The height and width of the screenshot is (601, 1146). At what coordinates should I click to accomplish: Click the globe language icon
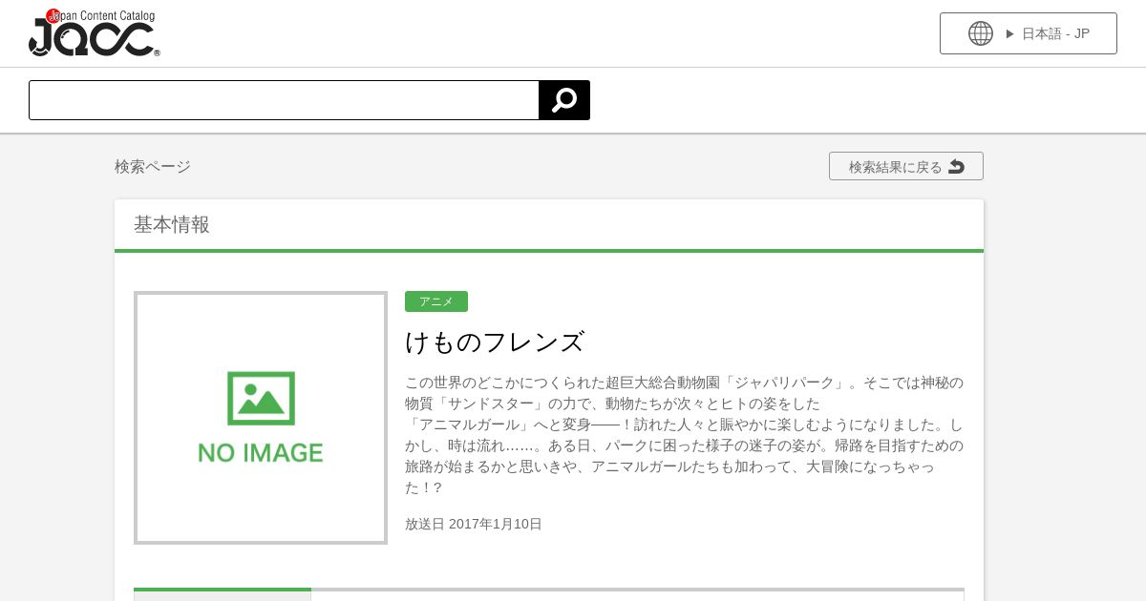tap(981, 33)
